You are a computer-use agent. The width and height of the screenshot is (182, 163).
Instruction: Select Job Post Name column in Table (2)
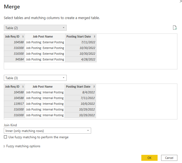[45, 36]
